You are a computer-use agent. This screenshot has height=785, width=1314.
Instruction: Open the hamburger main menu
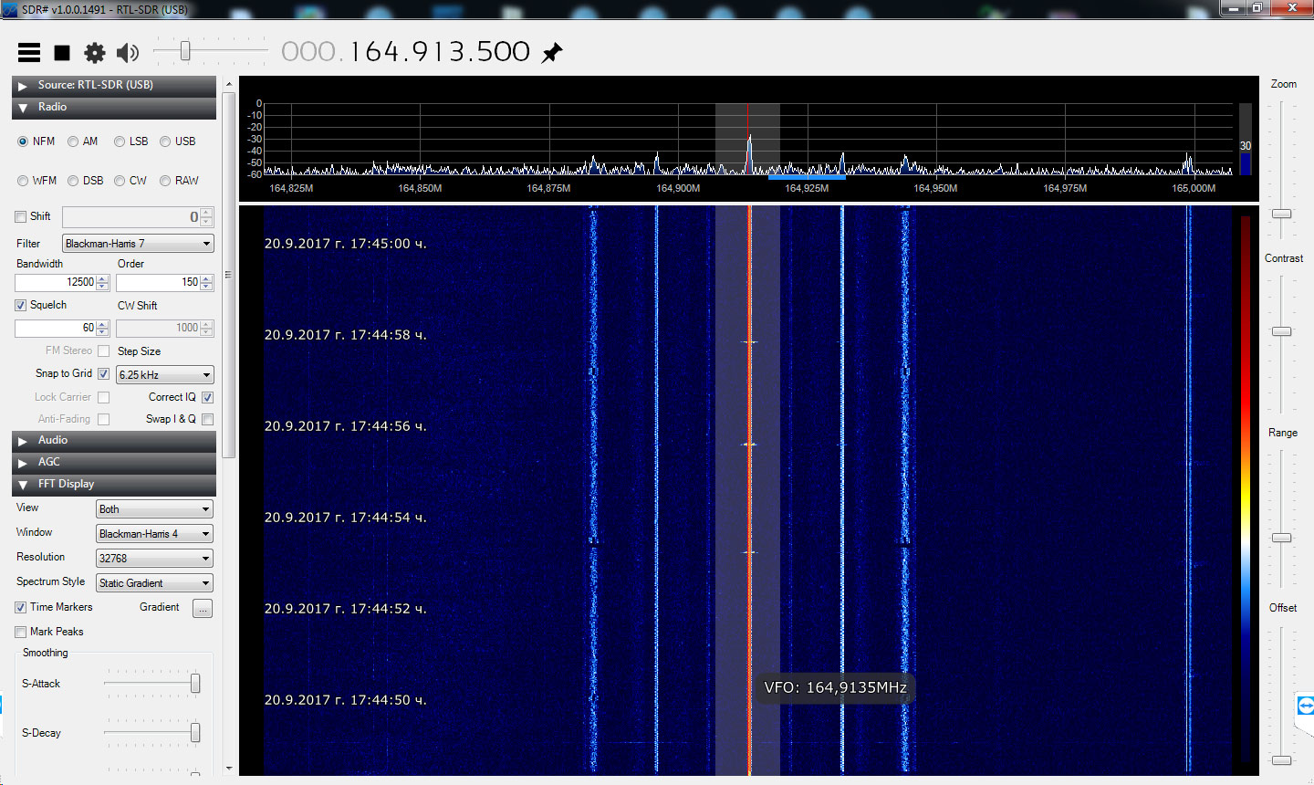(x=29, y=52)
